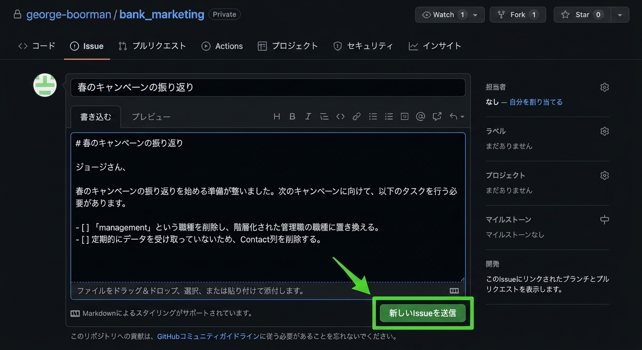
Task: Open the george-boorman owner link
Action: tap(68, 15)
